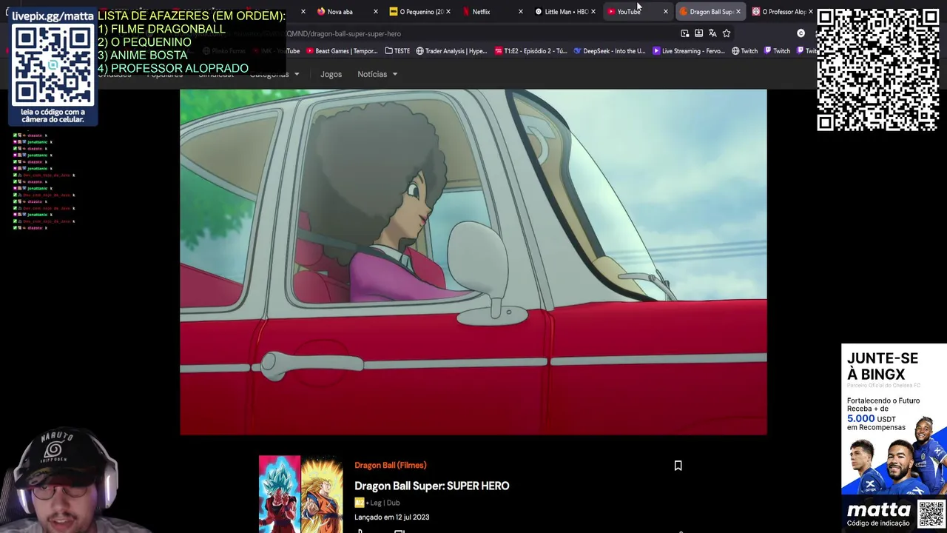Close the O Pequenino tab
This screenshot has height=533, width=947.
tap(448, 12)
